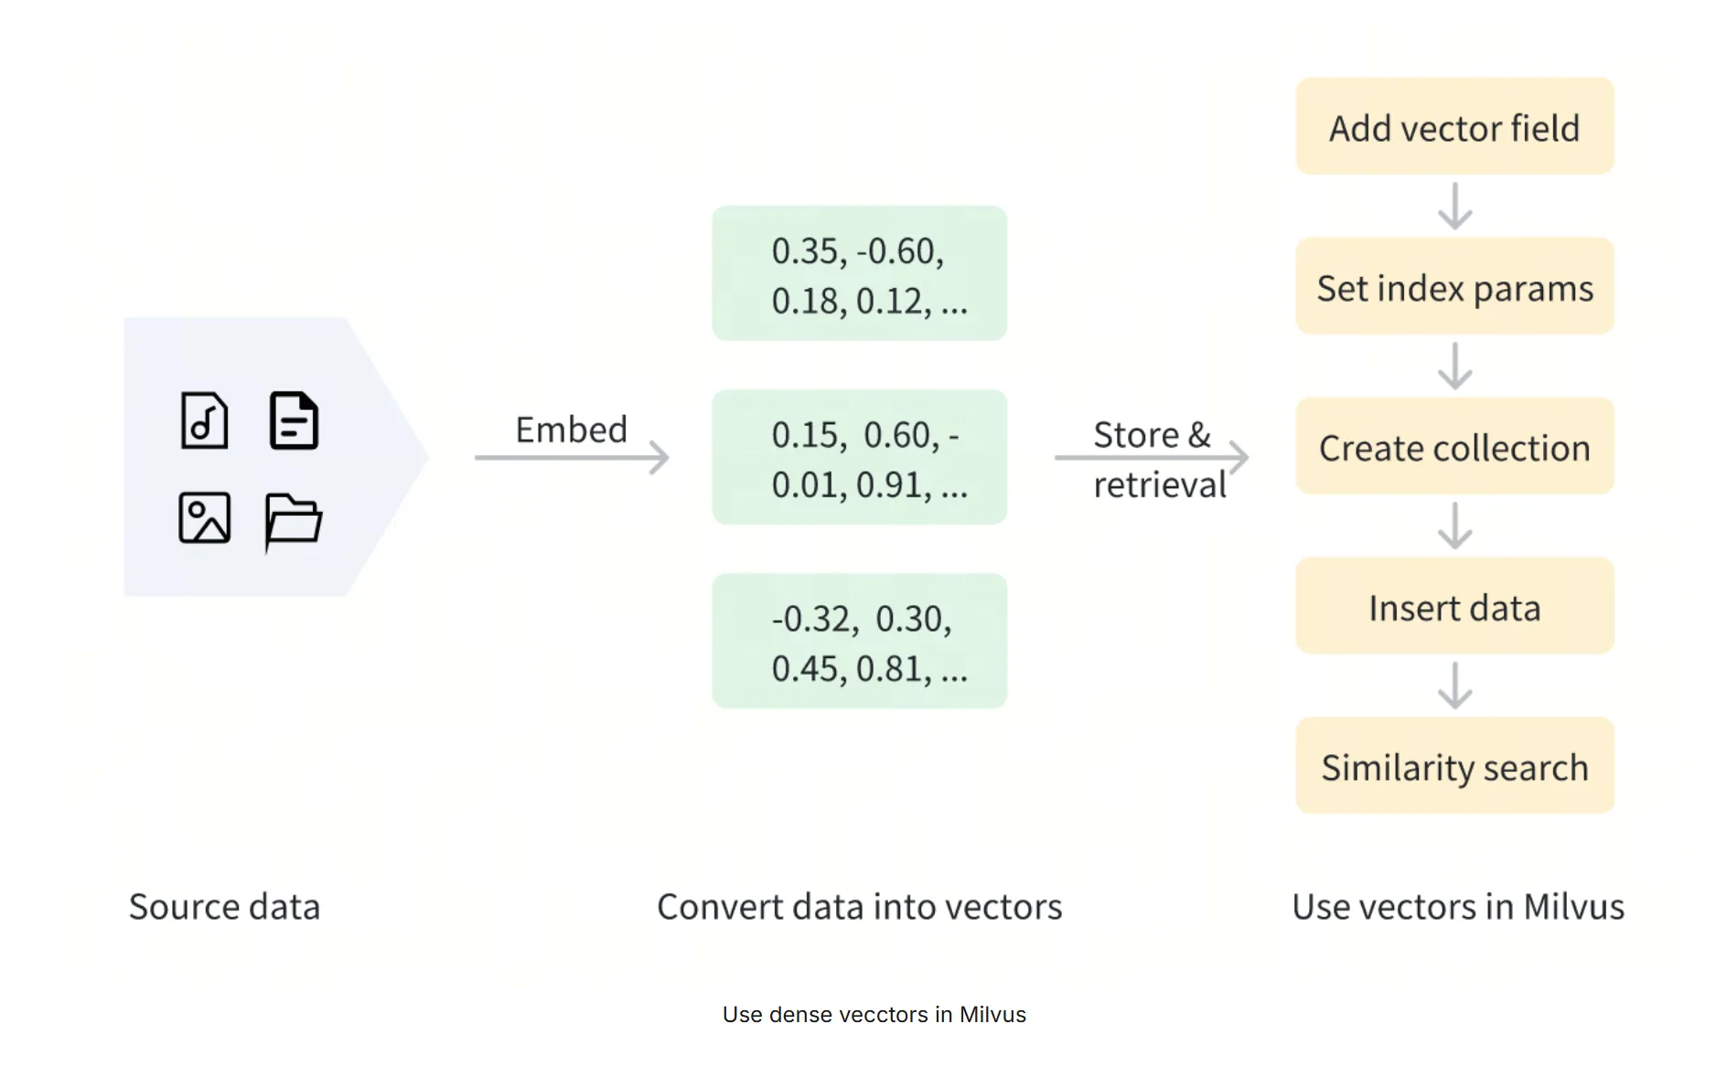Select the Insert data box

(x=1454, y=606)
